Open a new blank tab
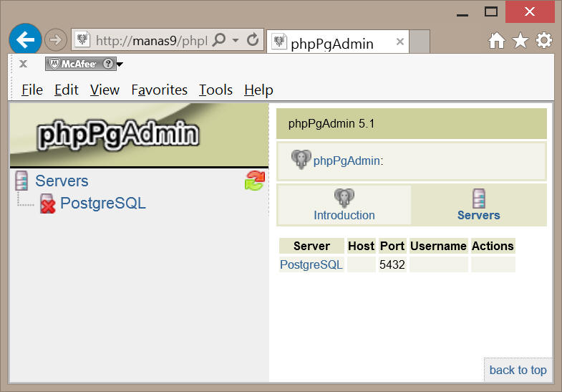 420,42
